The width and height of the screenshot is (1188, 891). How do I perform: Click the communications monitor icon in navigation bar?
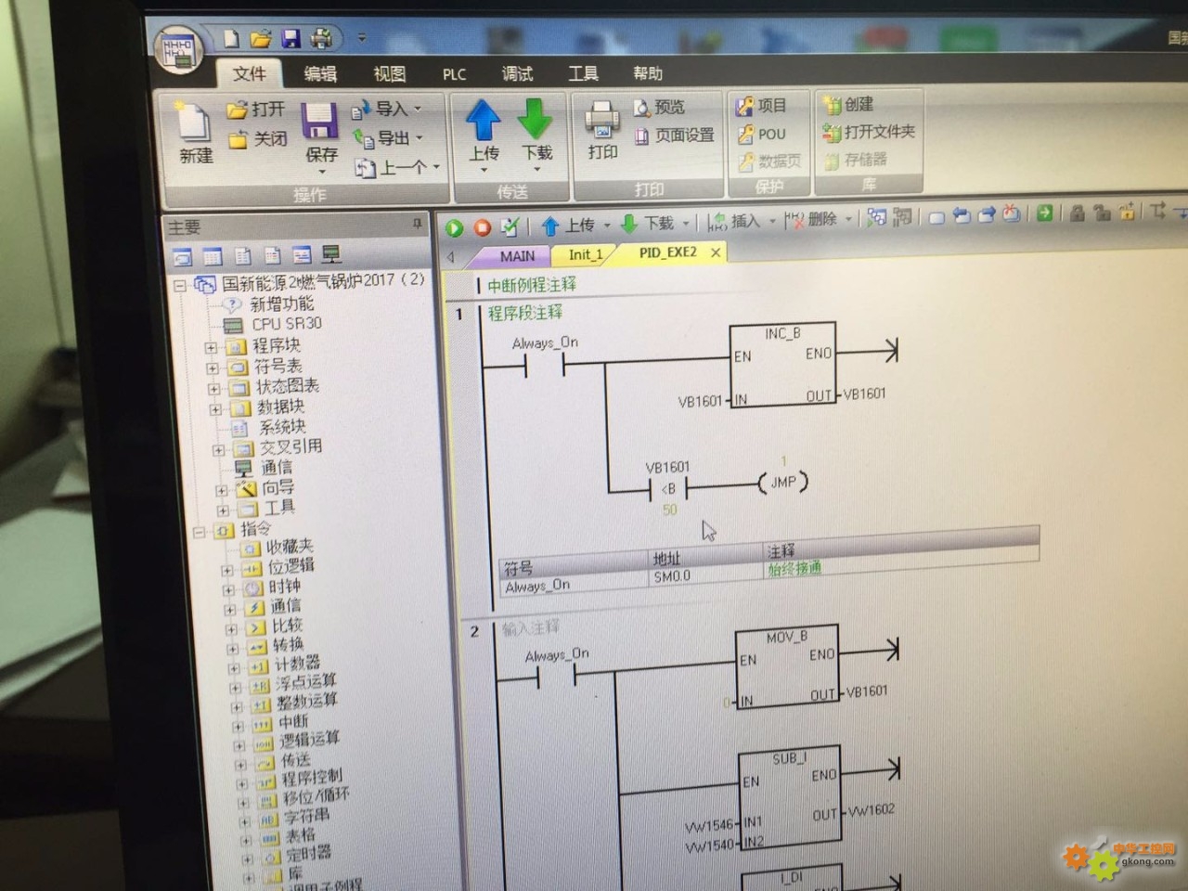331,254
